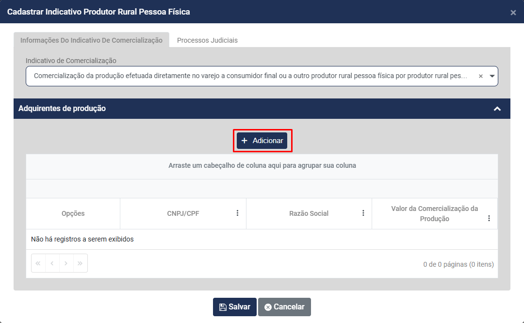
Task: Select Informações Do Indicativo De Comercialização tab
Action: [91, 40]
